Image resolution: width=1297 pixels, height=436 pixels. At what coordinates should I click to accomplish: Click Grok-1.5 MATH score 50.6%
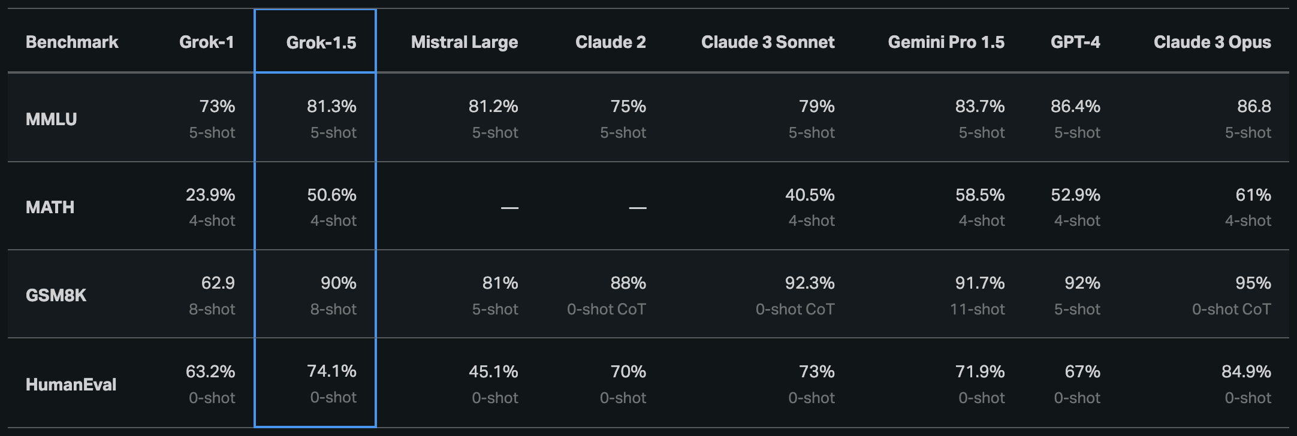331,195
